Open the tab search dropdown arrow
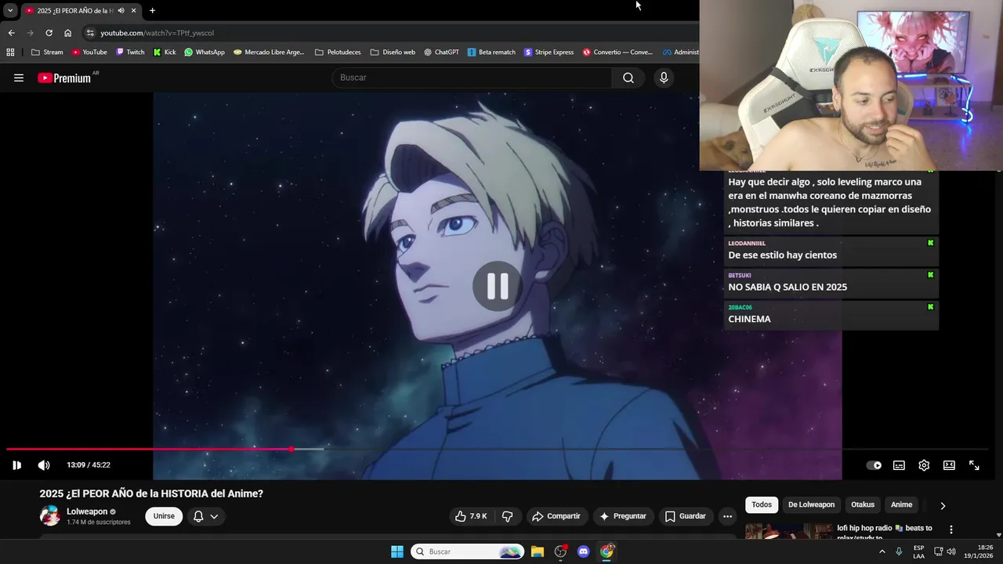 click(10, 10)
